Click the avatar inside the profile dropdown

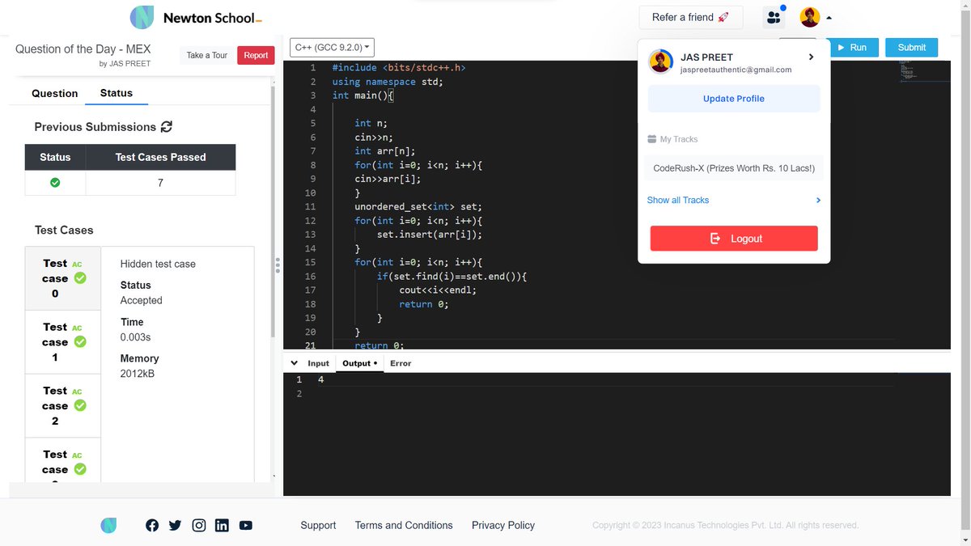coord(661,61)
